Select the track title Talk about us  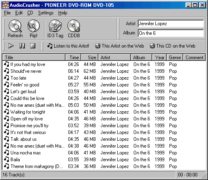(24, 139)
